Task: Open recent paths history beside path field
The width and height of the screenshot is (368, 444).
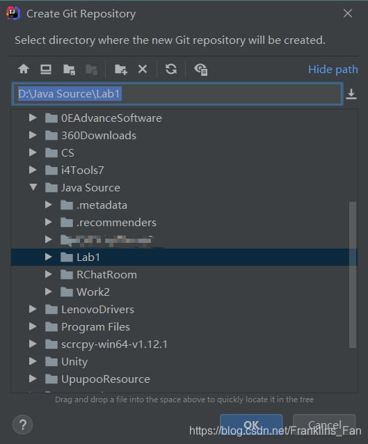Action: pos(351,94)
